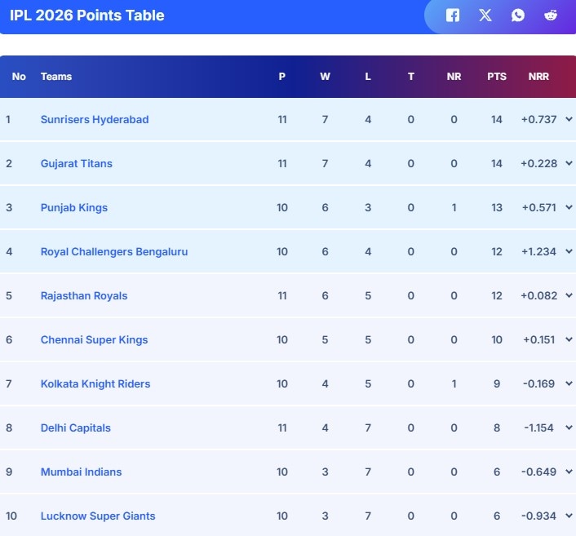Share points table on X
This screenshot has width=576, height=536.
[485, 16]
